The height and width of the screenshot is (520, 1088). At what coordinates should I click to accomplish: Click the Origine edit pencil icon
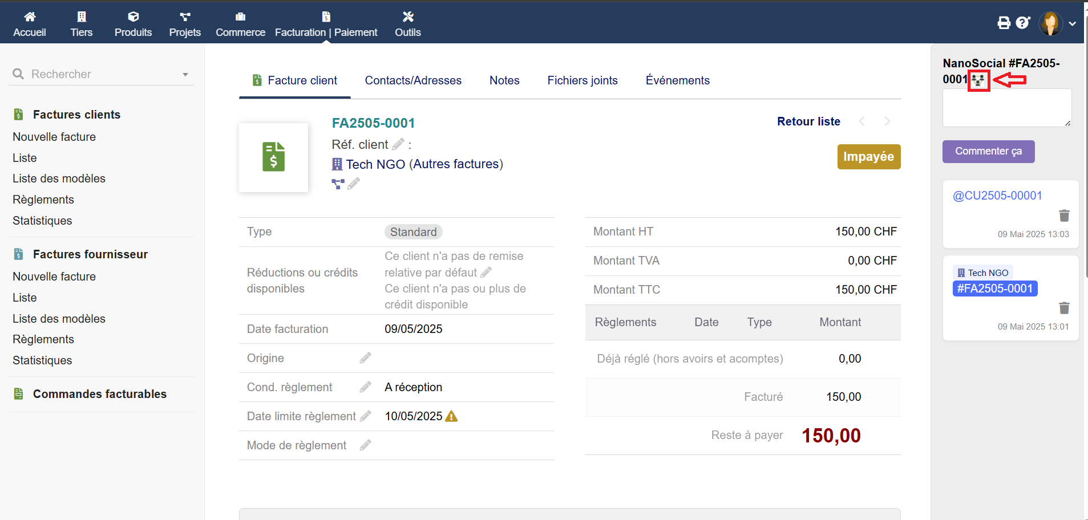365,358
